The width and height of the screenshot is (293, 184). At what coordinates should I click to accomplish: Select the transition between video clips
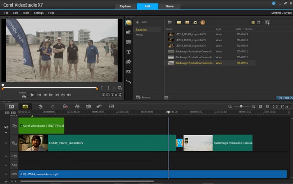[x=179, y=143]
